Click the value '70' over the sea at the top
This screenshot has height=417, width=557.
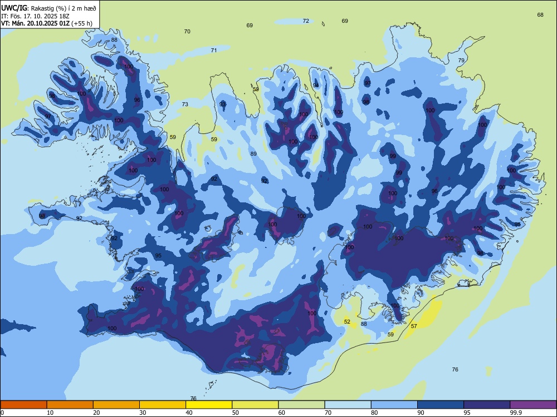[x=187, y=32]
